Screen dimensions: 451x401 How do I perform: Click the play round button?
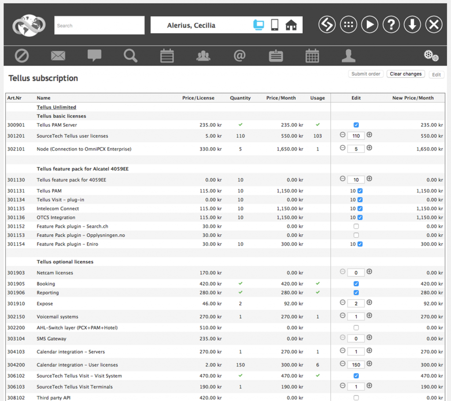[x=370, y=25]
